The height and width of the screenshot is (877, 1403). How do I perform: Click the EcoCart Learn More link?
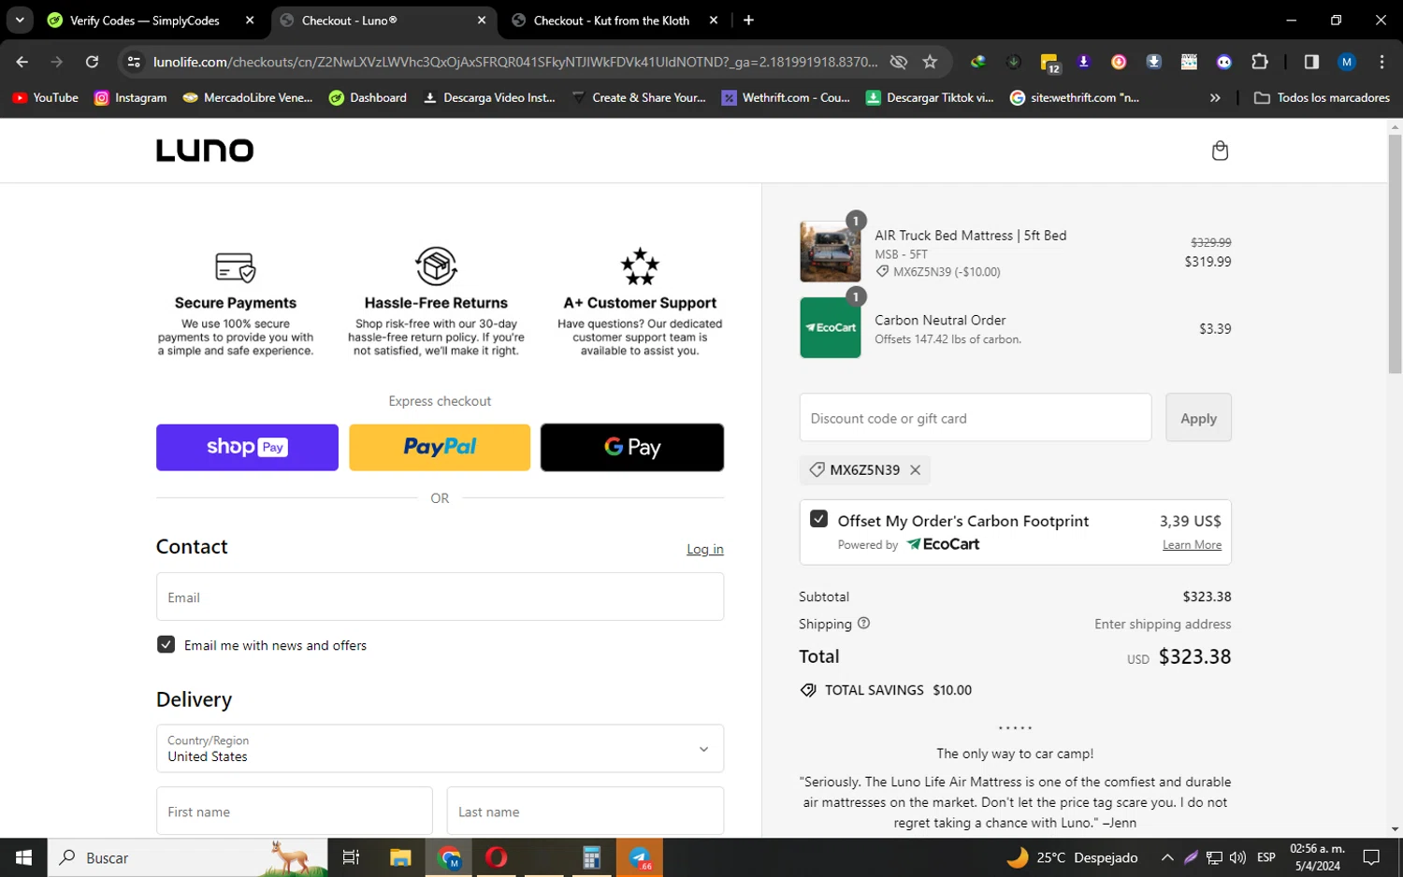point(1192,545)
